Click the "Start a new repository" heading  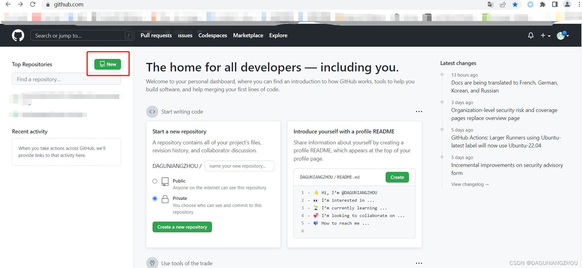pos(180,132)
